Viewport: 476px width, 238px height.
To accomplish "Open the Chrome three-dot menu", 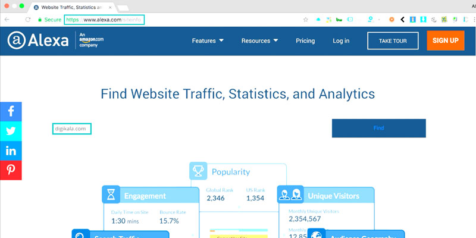I will (x=474, y=20).
